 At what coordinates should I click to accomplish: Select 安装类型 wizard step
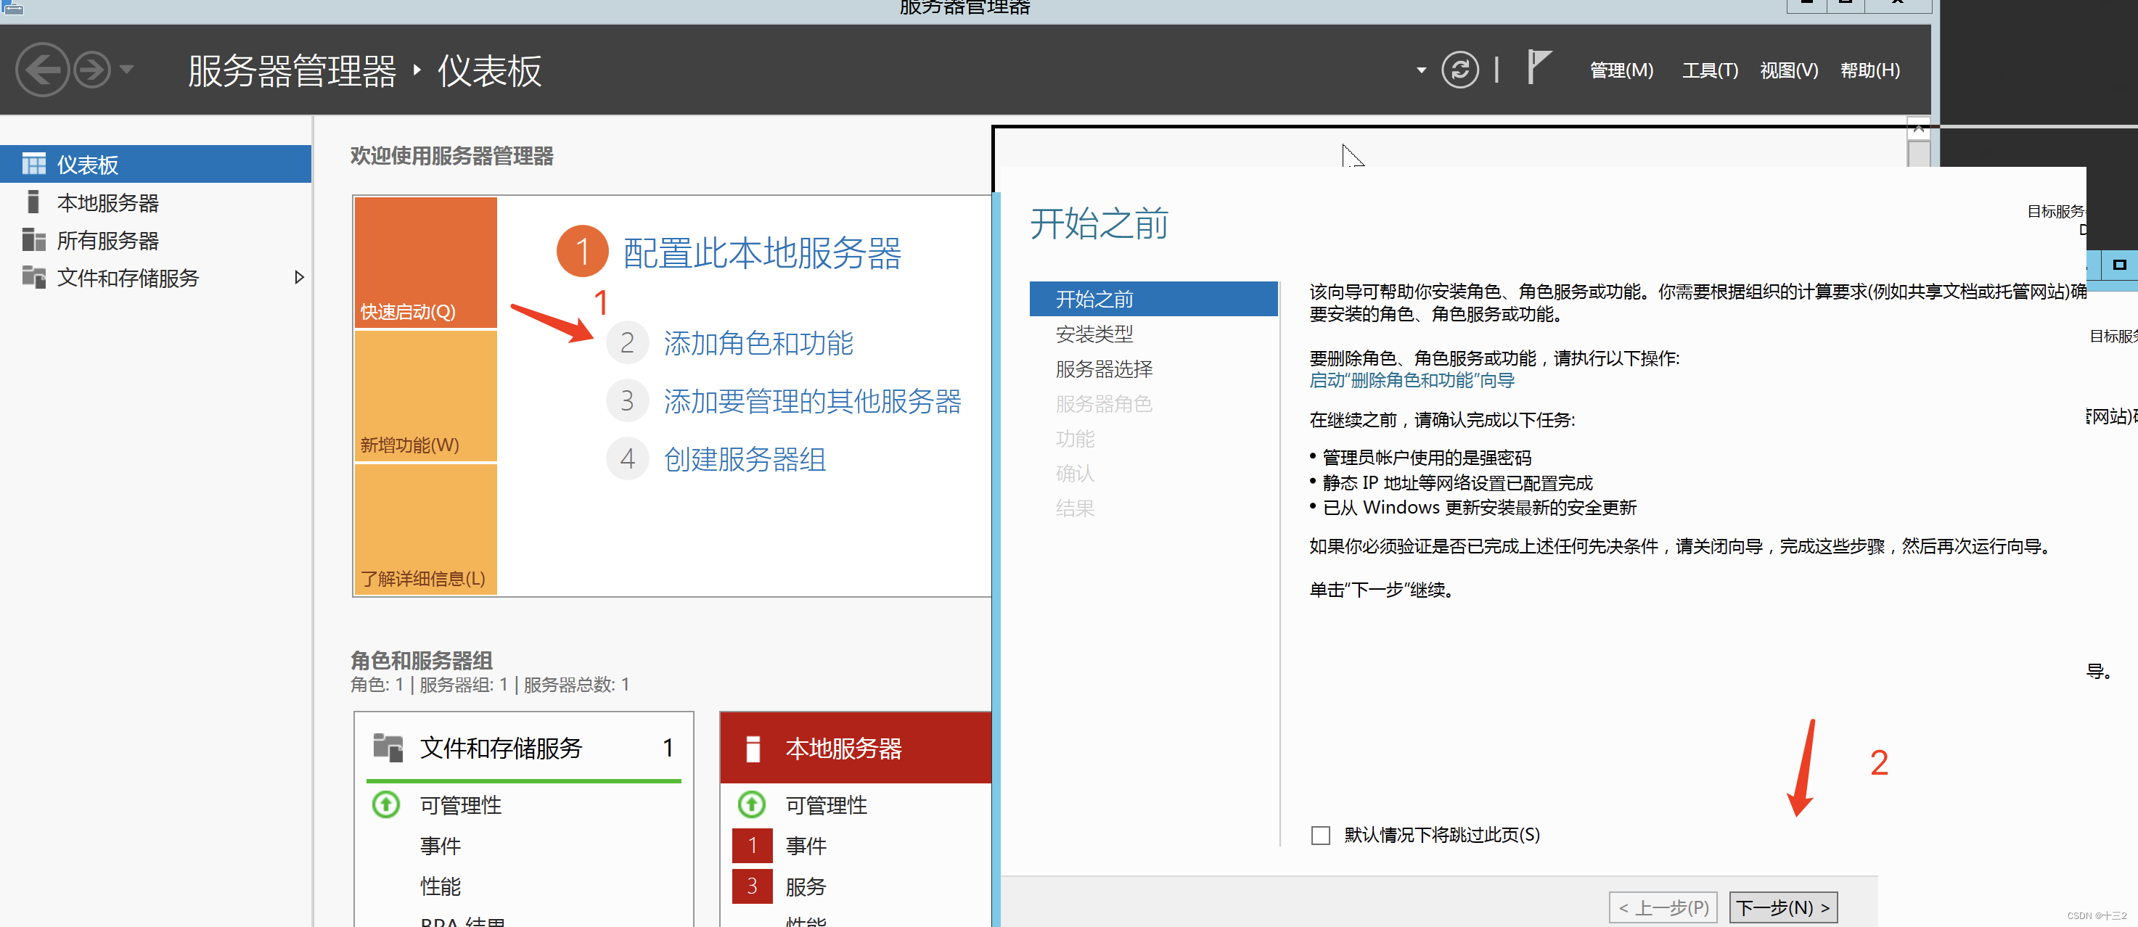[1094, 334]
